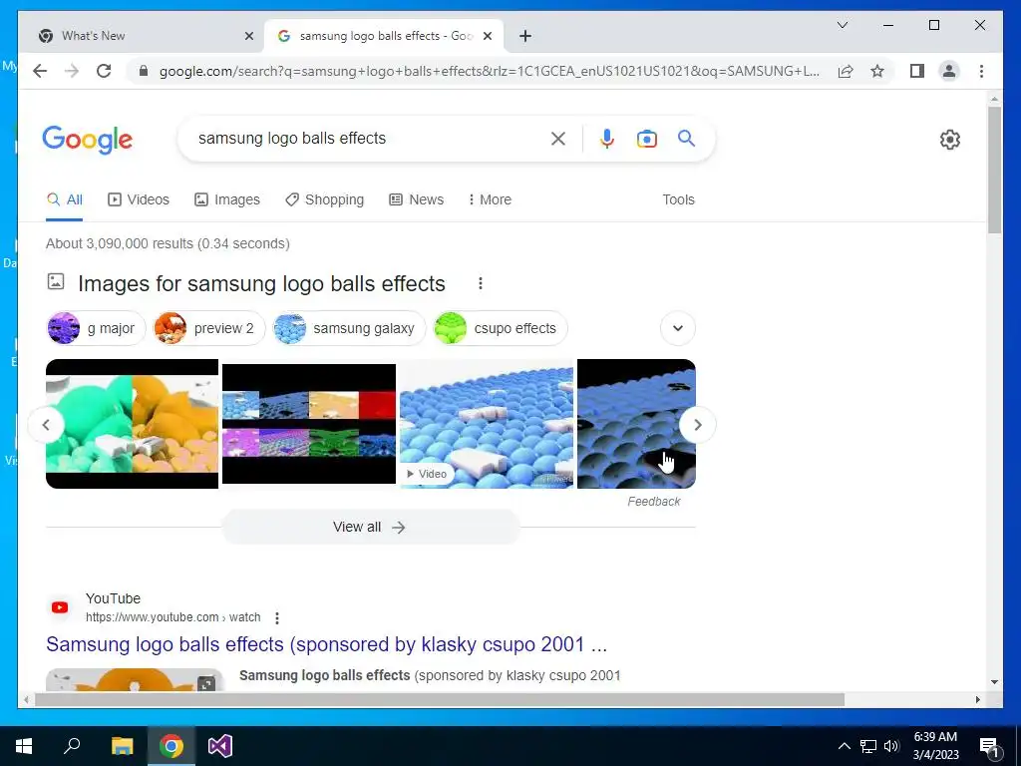Switch to Shopping results tab
1021x766 pixels.
pos(325,199)
